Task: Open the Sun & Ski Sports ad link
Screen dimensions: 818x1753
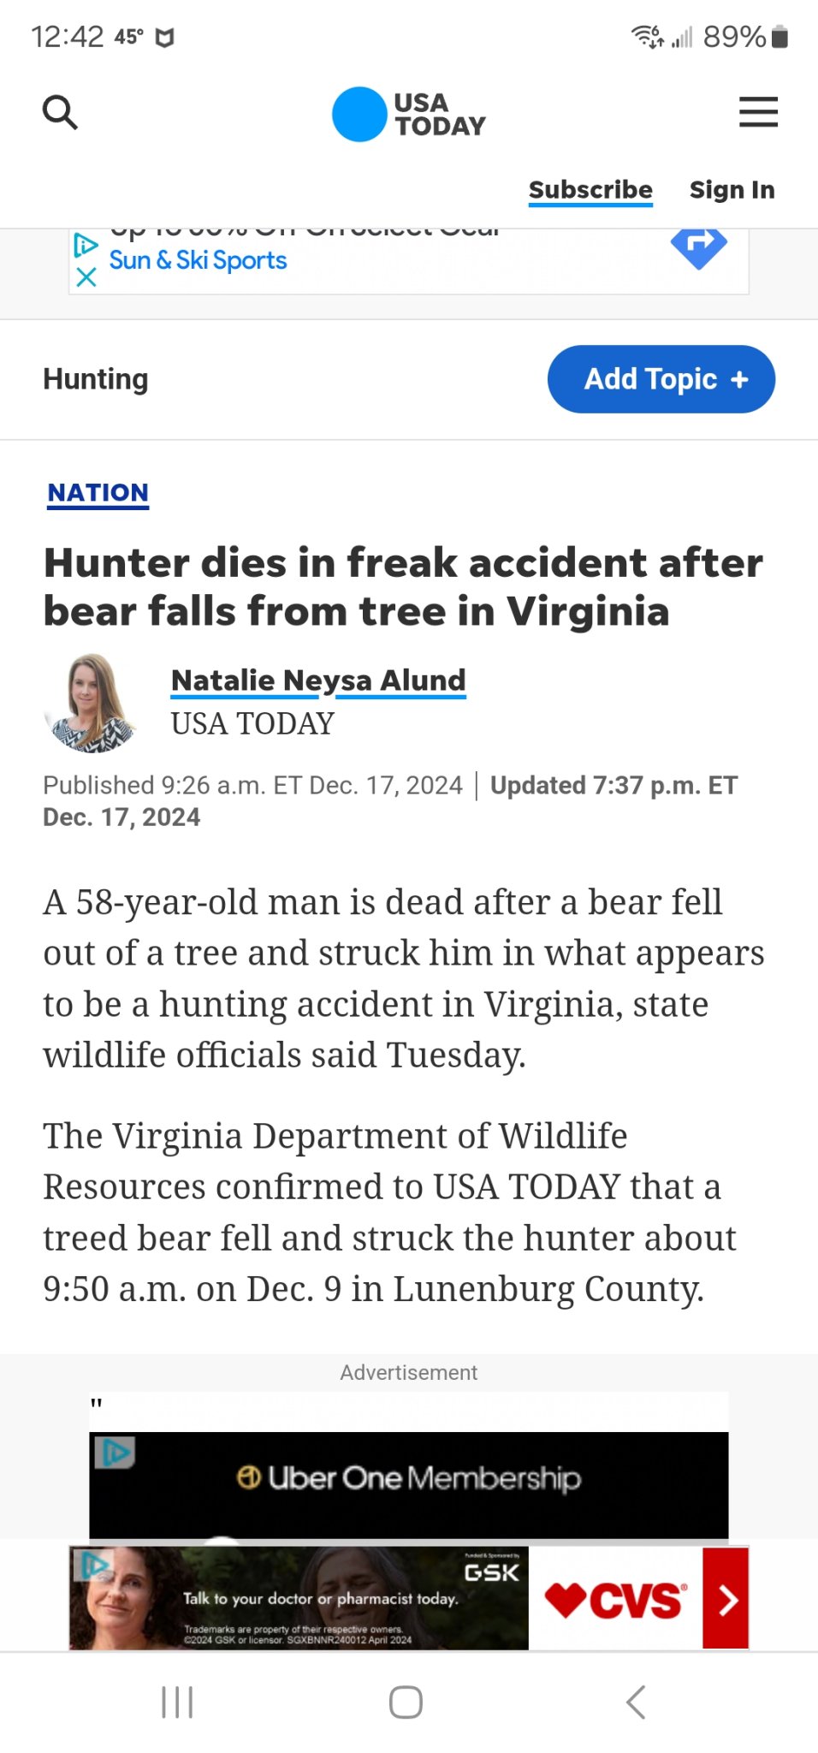Action: [198, 260]
